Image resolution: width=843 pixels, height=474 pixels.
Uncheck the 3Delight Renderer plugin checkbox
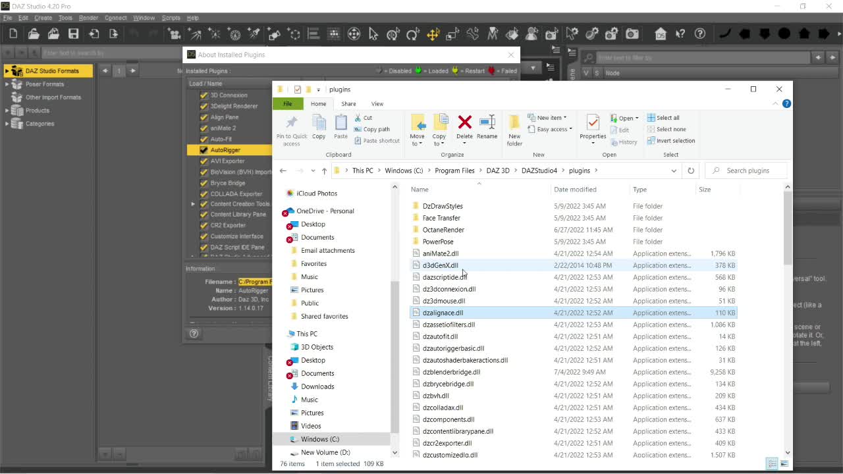click(x=204, y=106)
